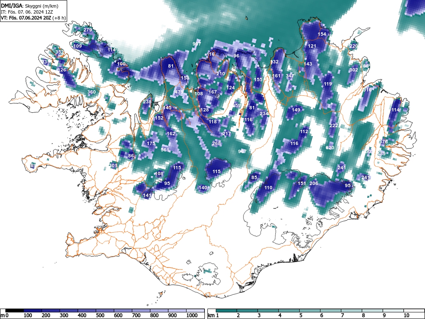This screenshot has width=425, height=319.
Task: Click the '700' tick label on the m scale
Action: tap(136, 316)
